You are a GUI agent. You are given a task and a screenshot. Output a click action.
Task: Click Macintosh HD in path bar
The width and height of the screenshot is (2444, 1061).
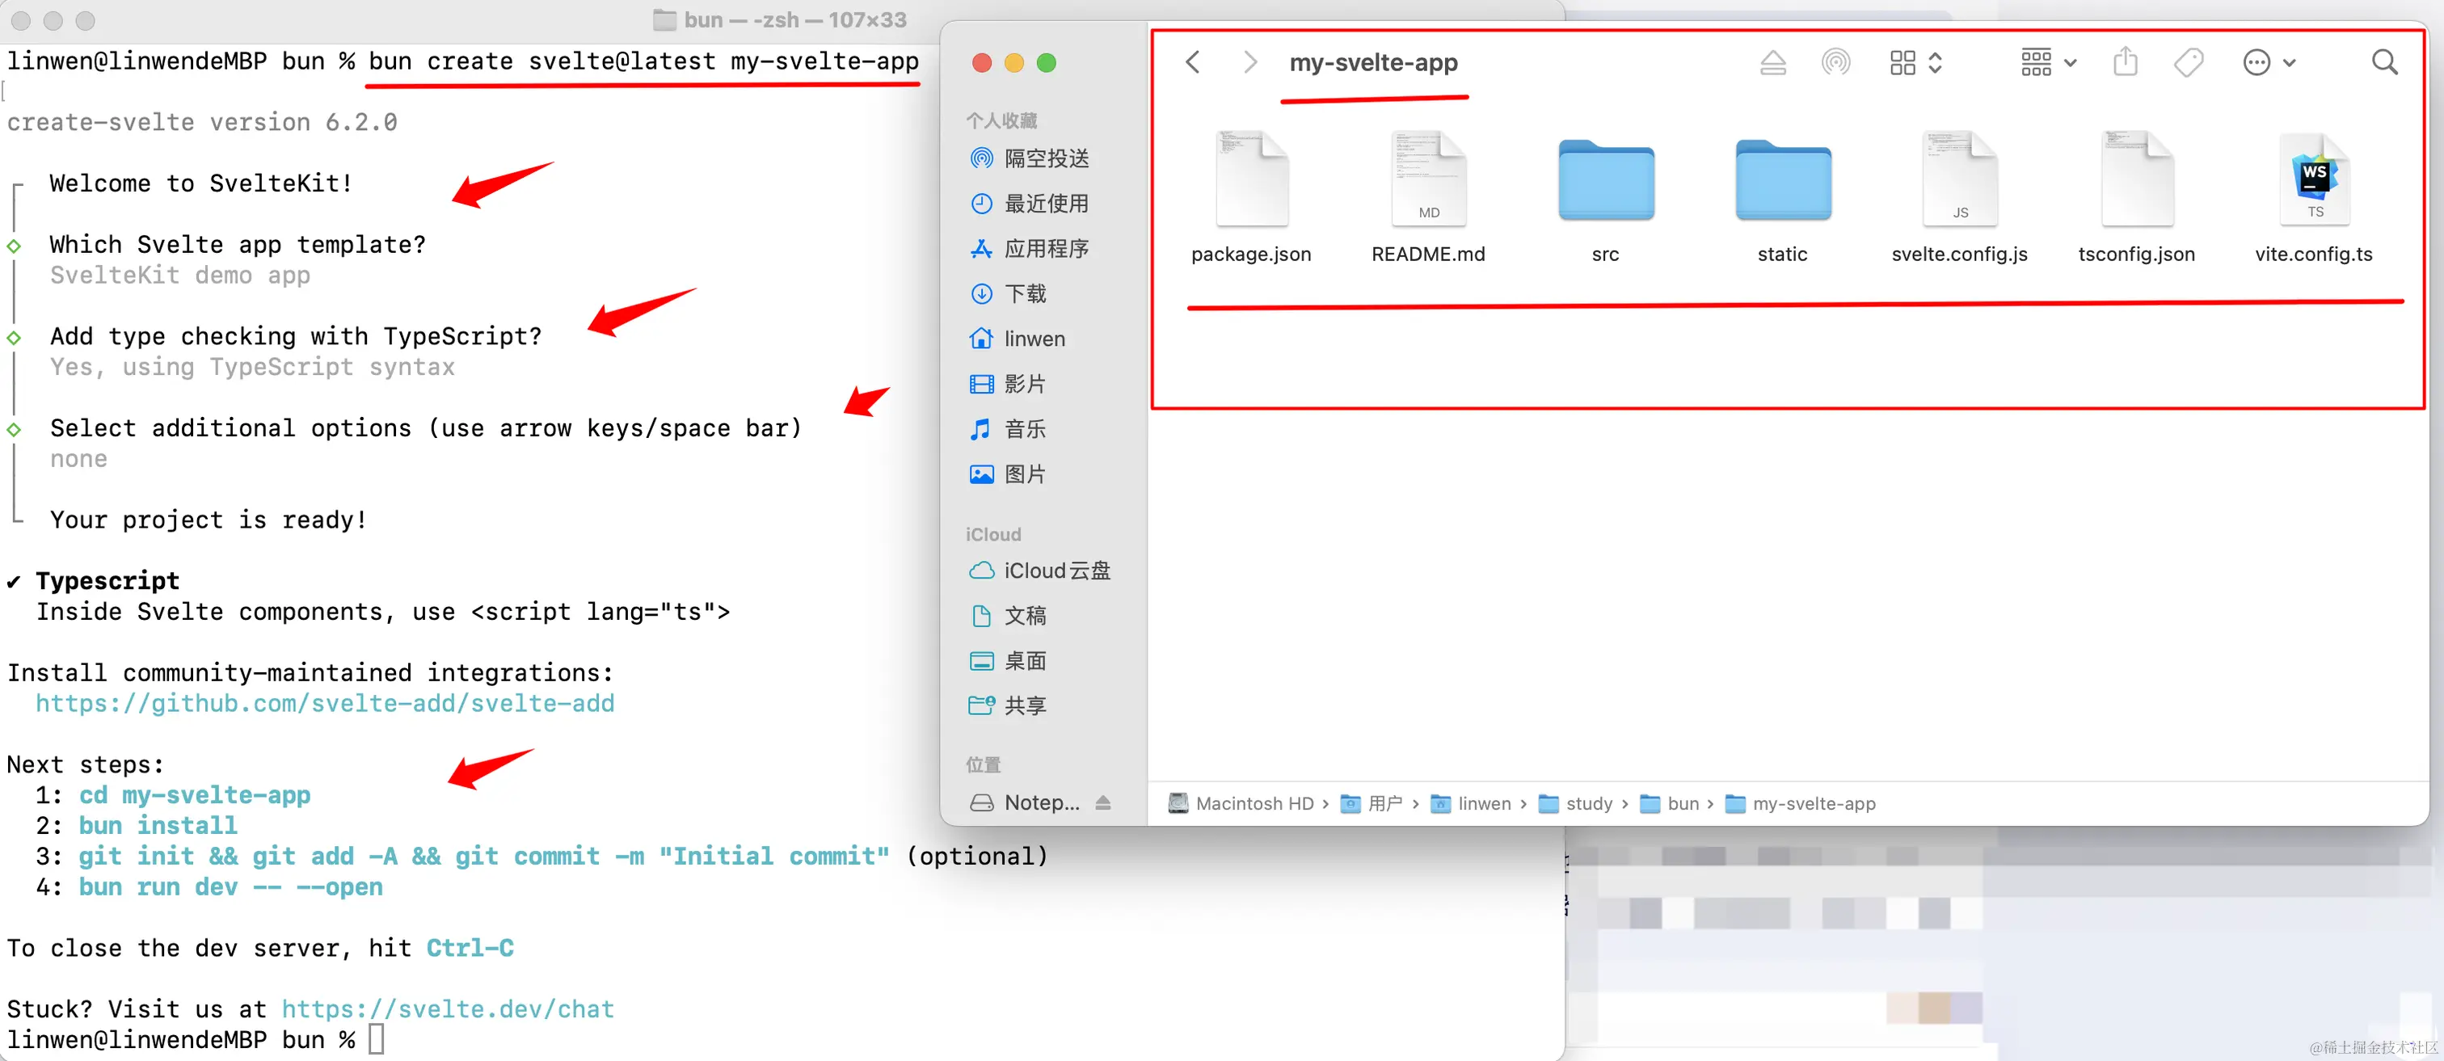pyautogui.click(x=1242, y=804)
